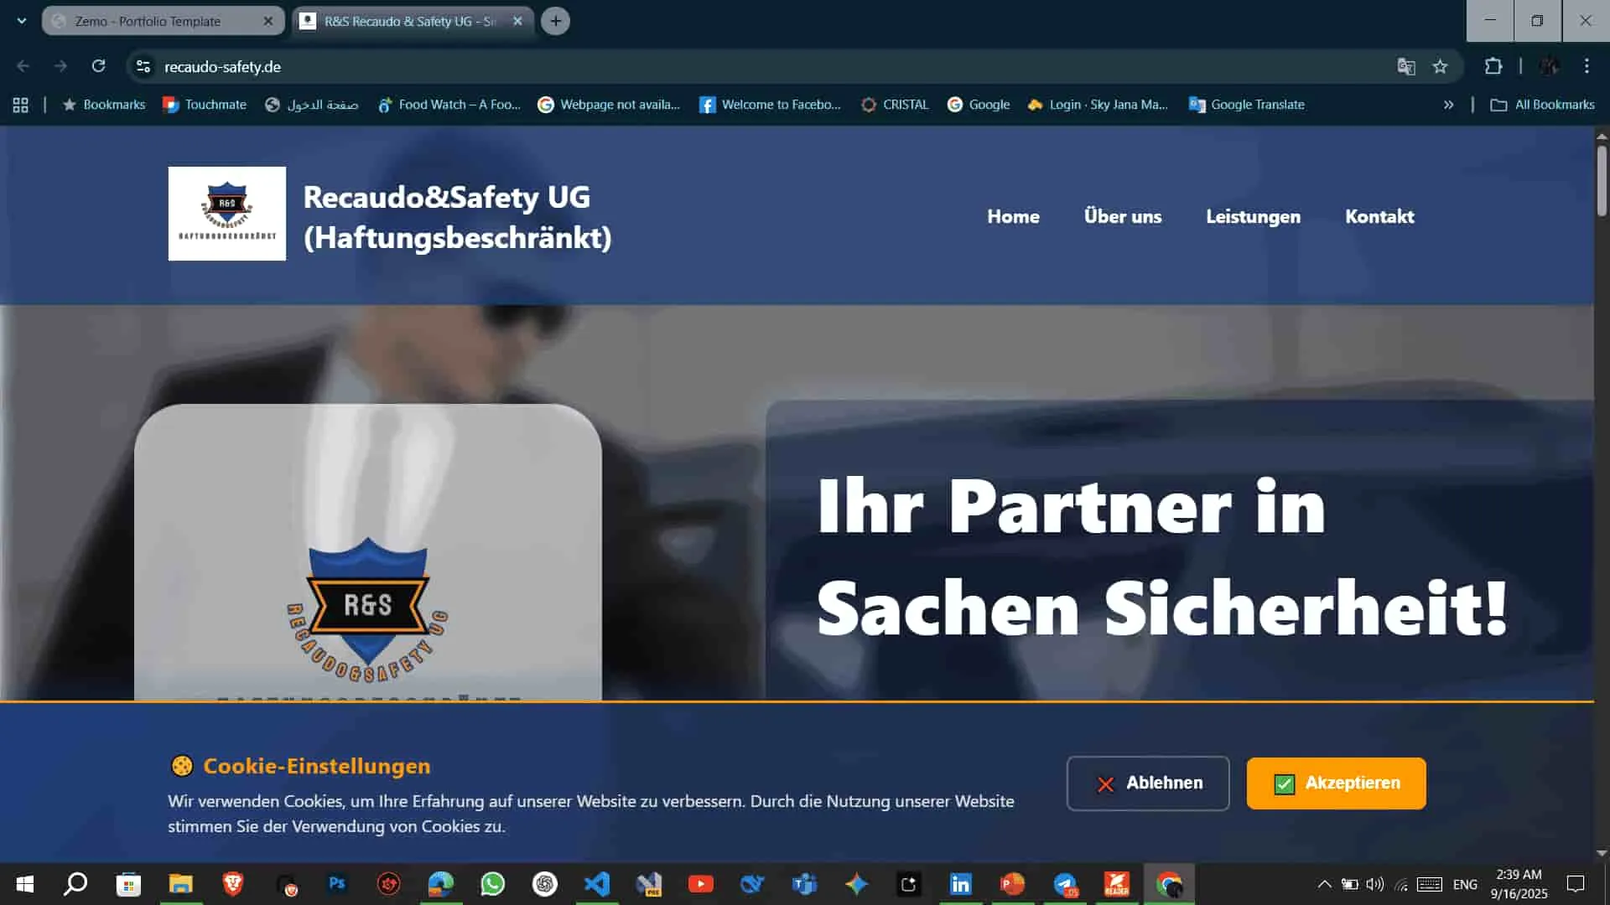Screen dimensions: 1610x905
Task: Open Chrome profile avatar
Action: pyautogui.click(x=1549, y=66)
